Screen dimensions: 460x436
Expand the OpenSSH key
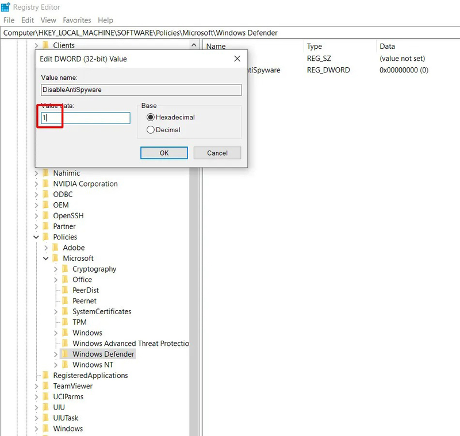point(36,216)
